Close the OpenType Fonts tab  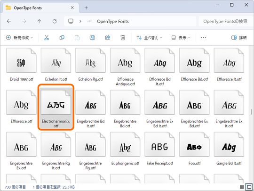[72, 8]
